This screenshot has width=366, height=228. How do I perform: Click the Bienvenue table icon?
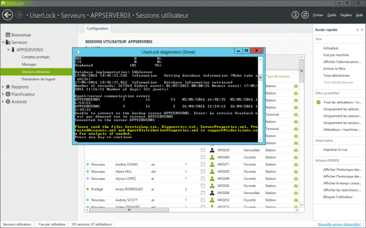coord(8,35)
